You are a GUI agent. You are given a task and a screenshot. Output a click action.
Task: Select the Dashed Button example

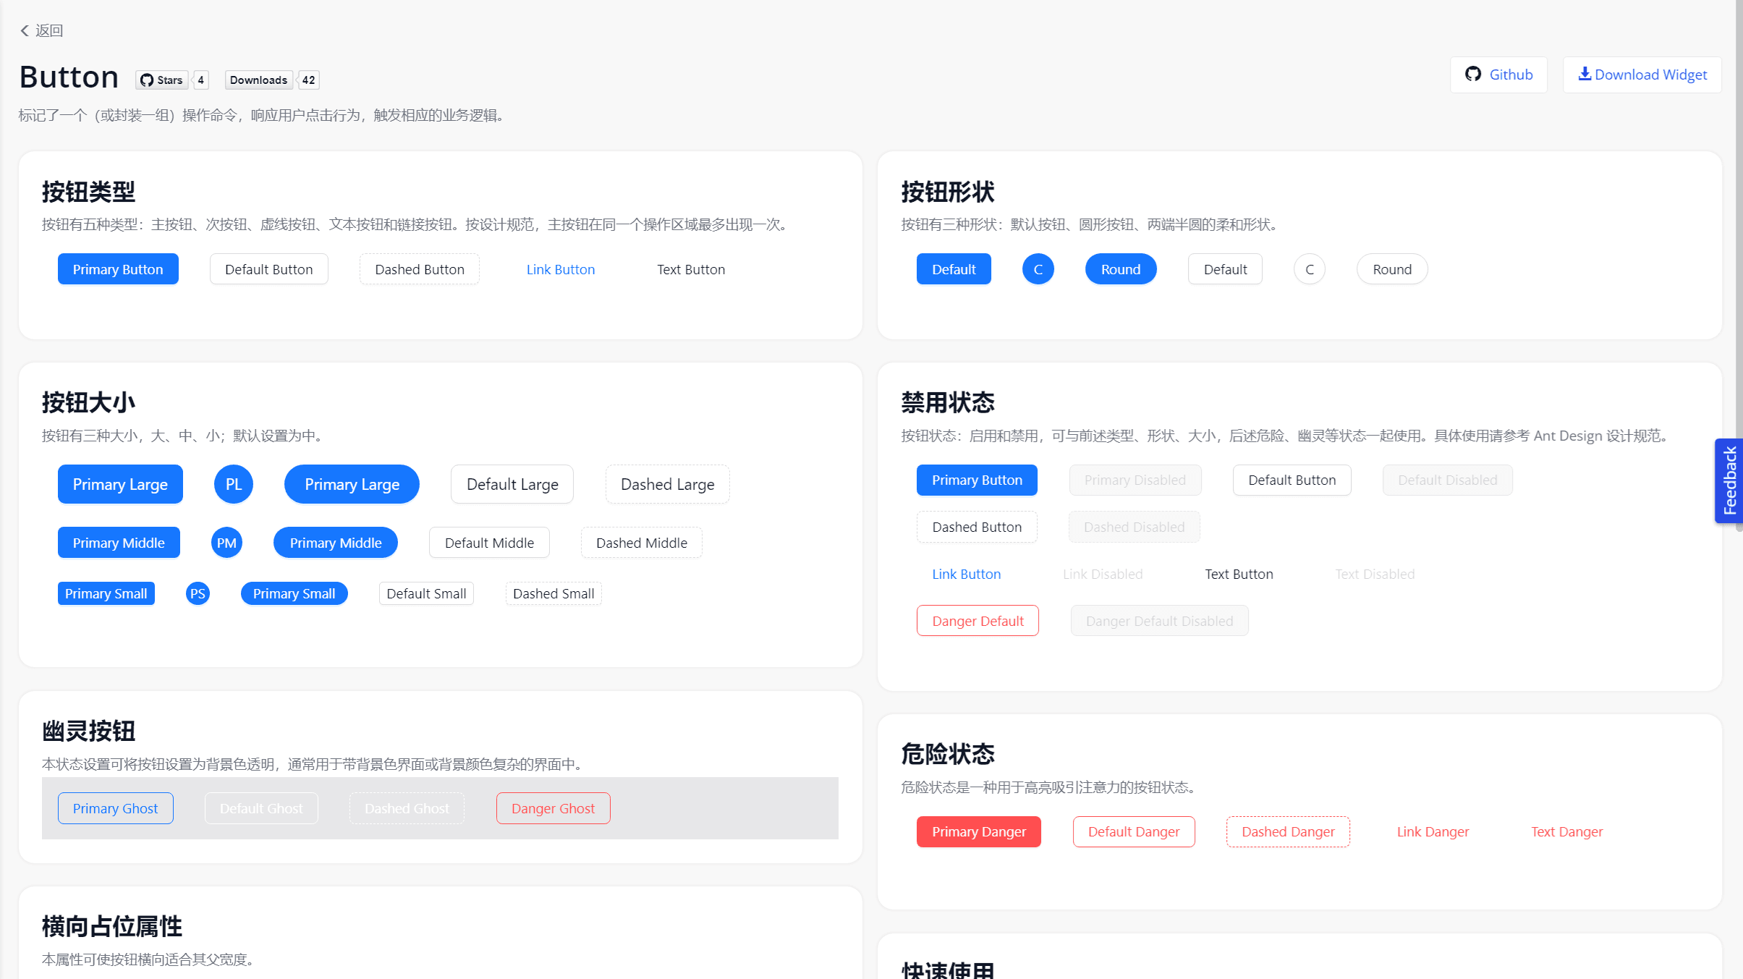tap(419, 268)
